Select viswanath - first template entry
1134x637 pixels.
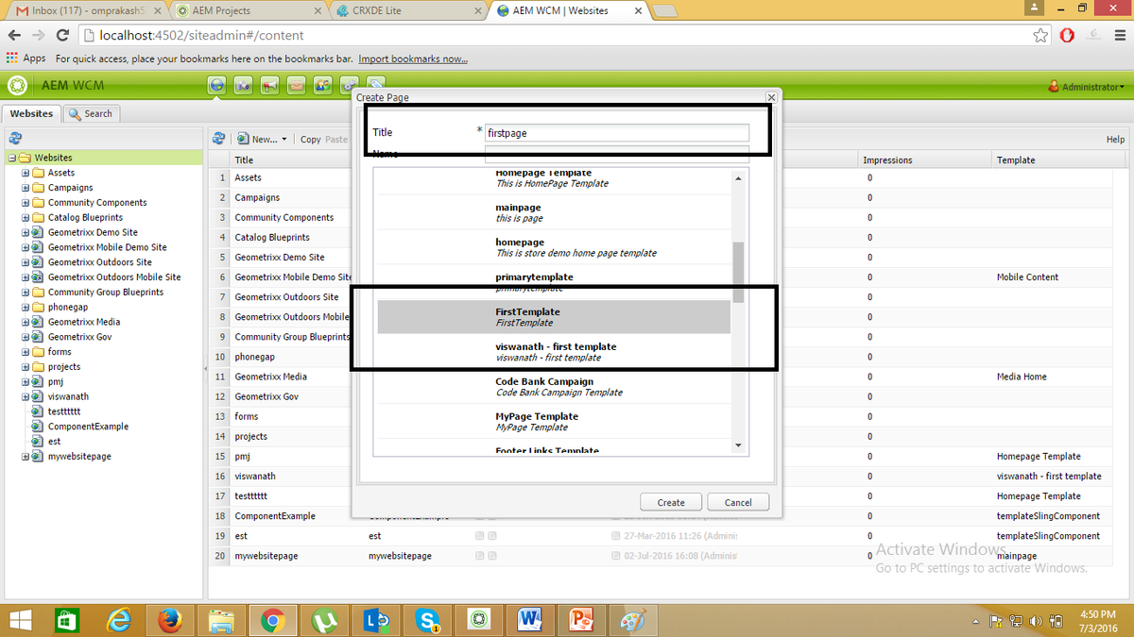coord(554,352)
